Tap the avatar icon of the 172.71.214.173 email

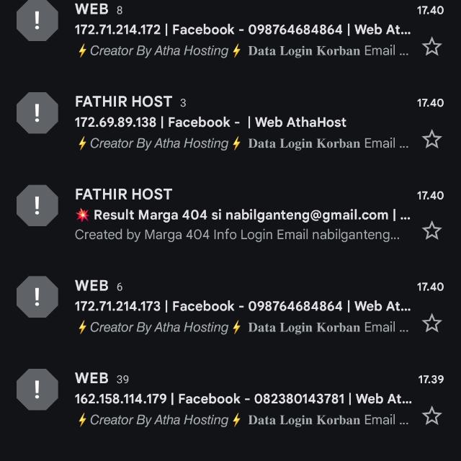coord(37,297)
